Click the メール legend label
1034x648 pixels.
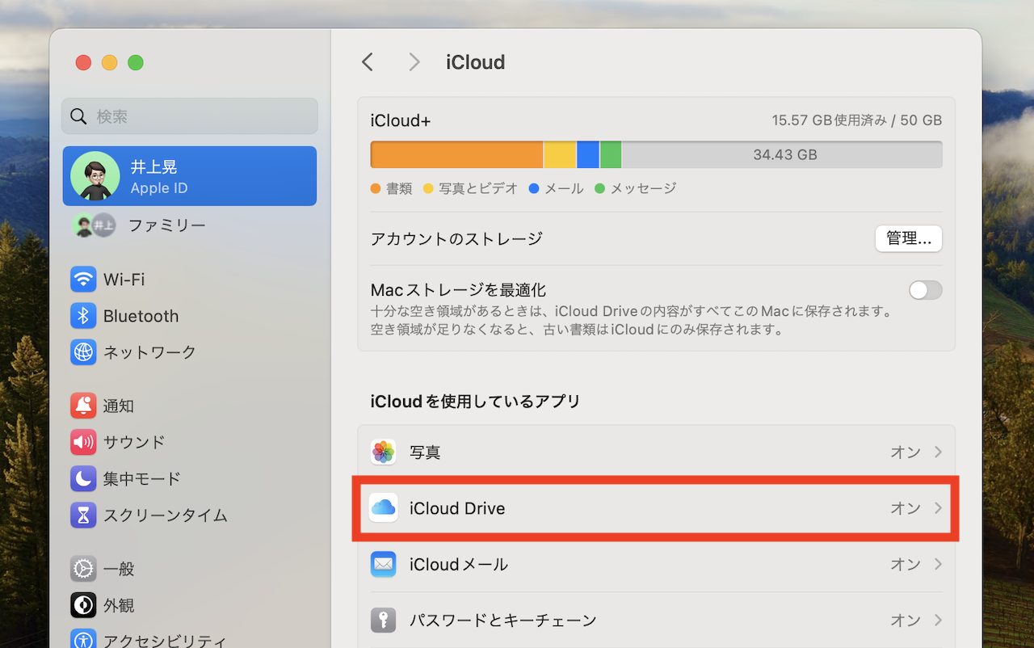[564, 188]
